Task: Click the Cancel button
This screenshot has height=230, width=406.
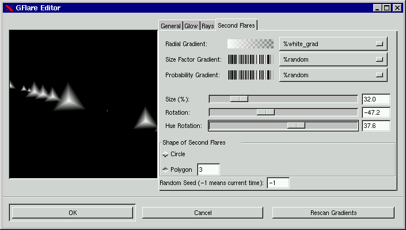Action: (x=203, y=213)
